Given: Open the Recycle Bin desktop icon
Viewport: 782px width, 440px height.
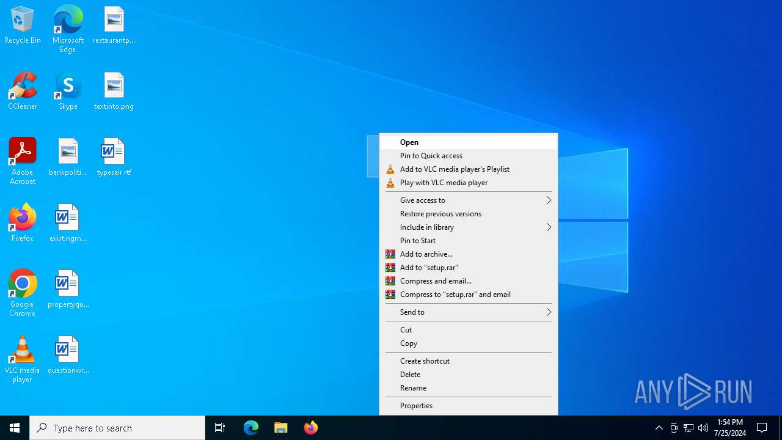Looking at the screenshot, I should tap(23, 26).
